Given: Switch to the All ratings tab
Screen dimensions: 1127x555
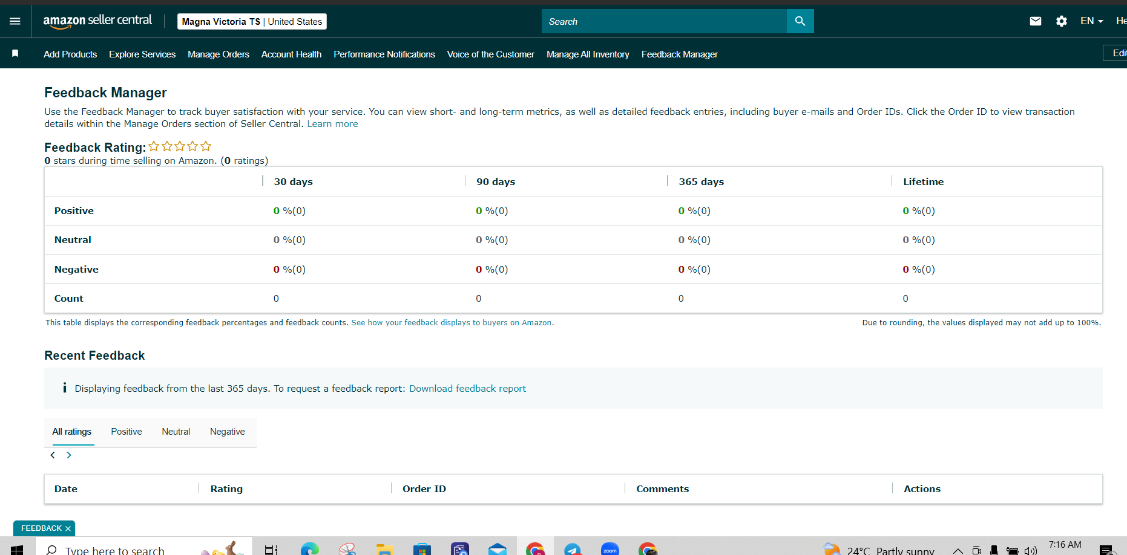Looking at the screenshot, I should 72,432.
